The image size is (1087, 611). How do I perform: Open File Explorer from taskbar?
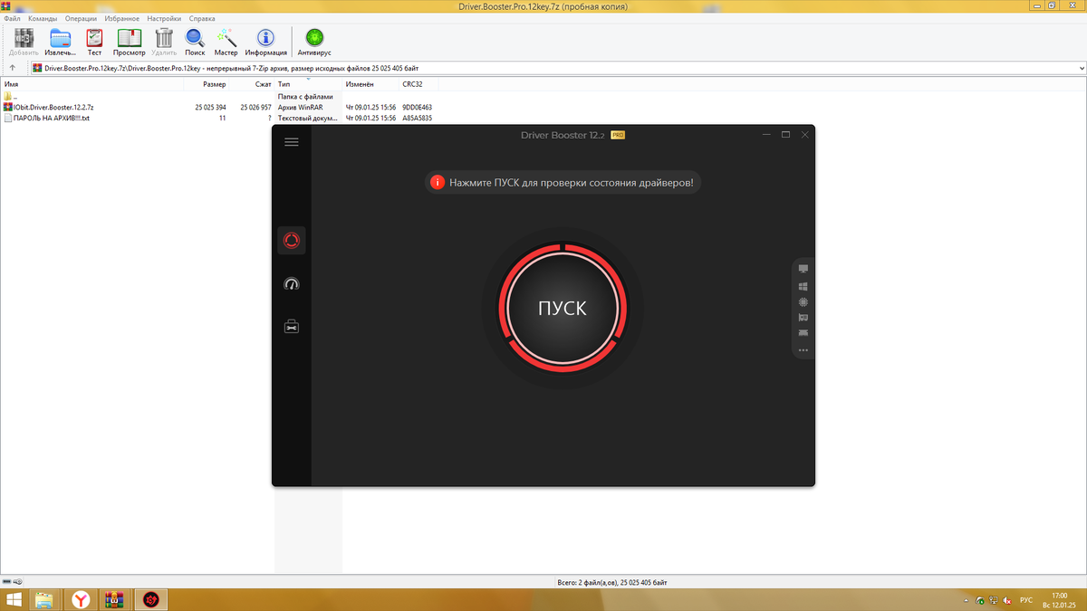(44, 599)
